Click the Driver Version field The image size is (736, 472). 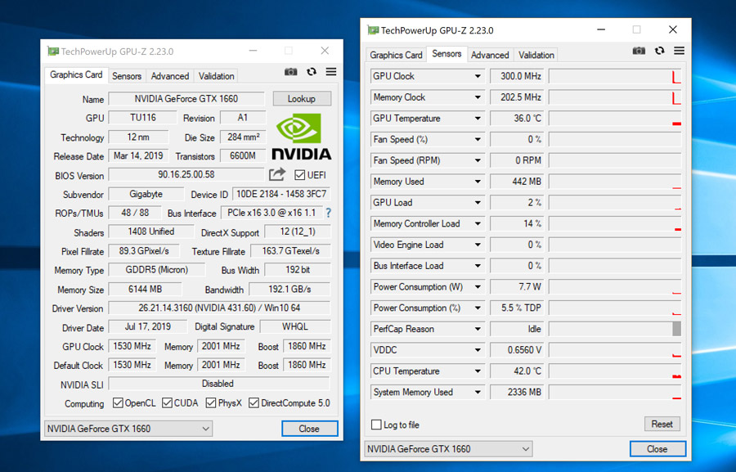click(x=219, y=308)
